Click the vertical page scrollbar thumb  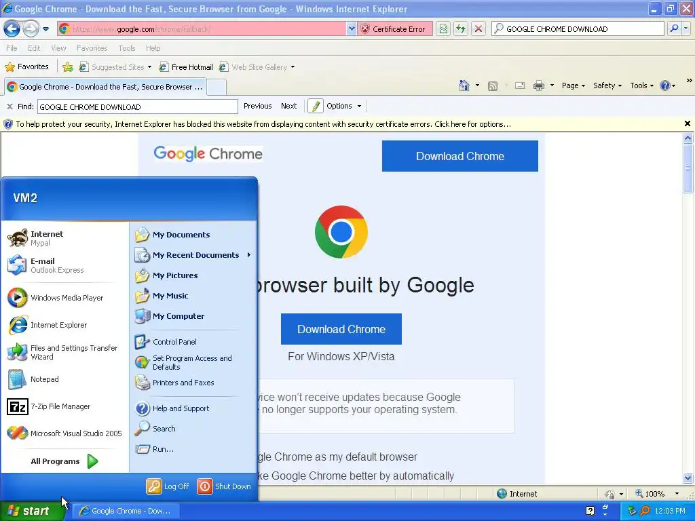(688, 168)
